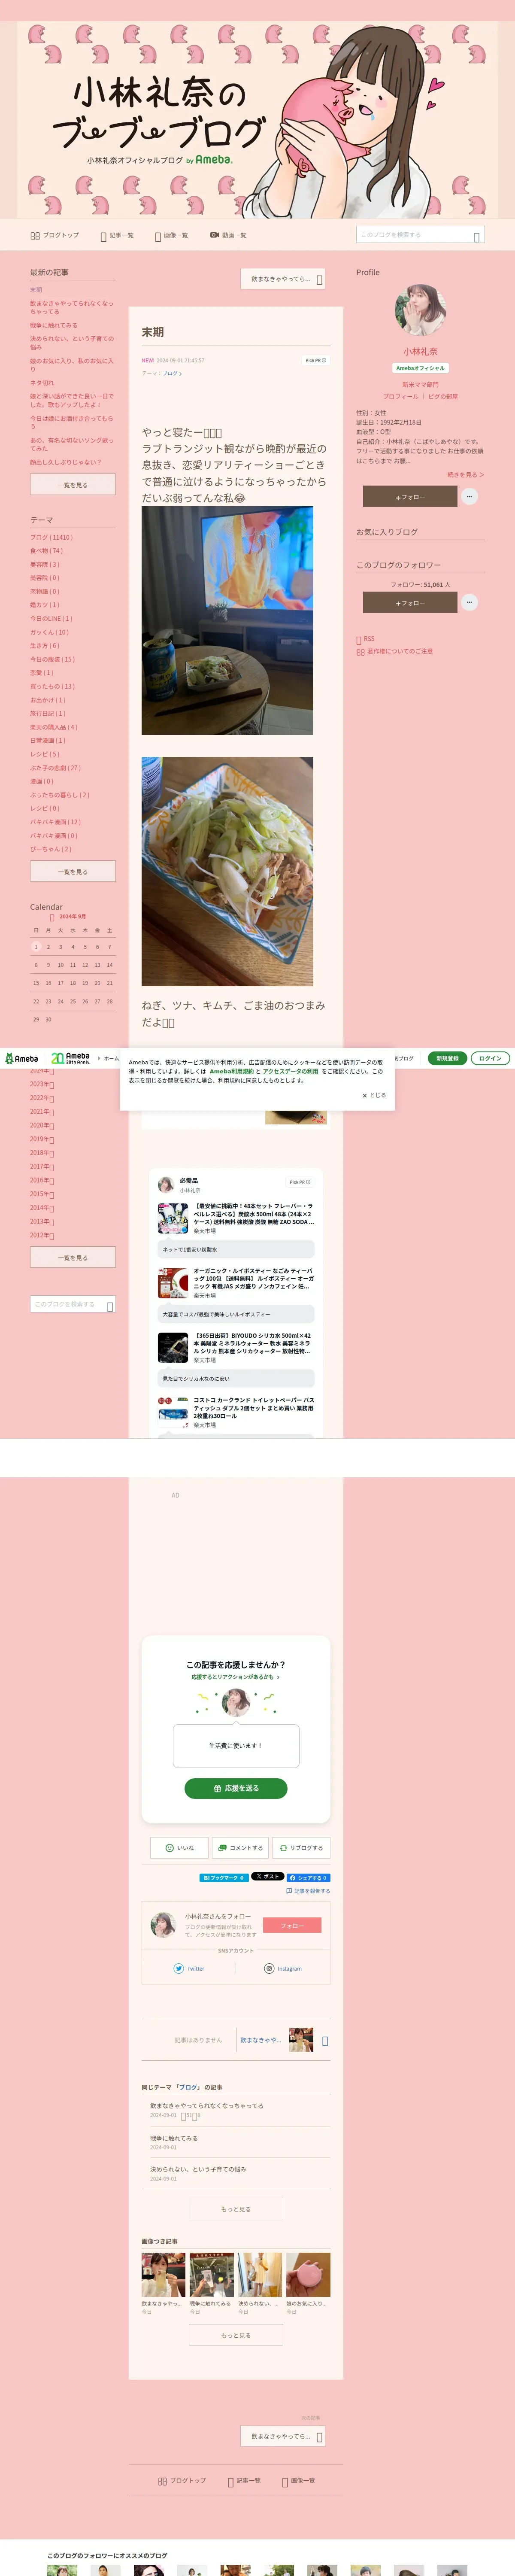
Task: Expand the 2020年 archive
Action: (x=42, y=1125)
